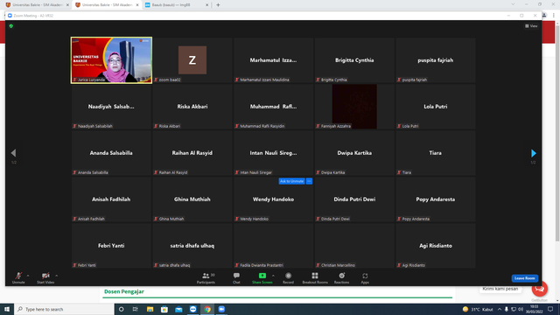Expand Share Screen options arrow
Image resolution: width=560 pixels, height=315 pixels.
coord(273,276)
